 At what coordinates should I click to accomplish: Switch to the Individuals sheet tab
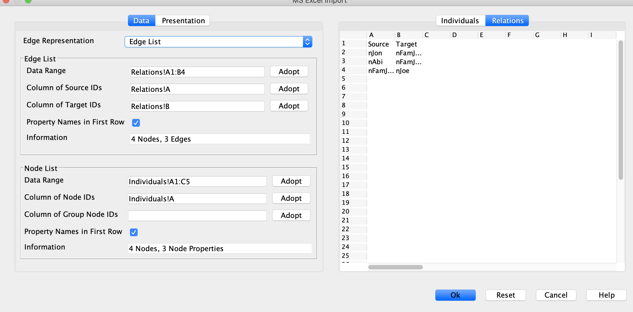click(460, 21)
